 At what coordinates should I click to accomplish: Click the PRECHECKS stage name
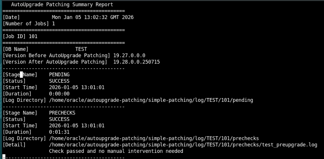62,113
